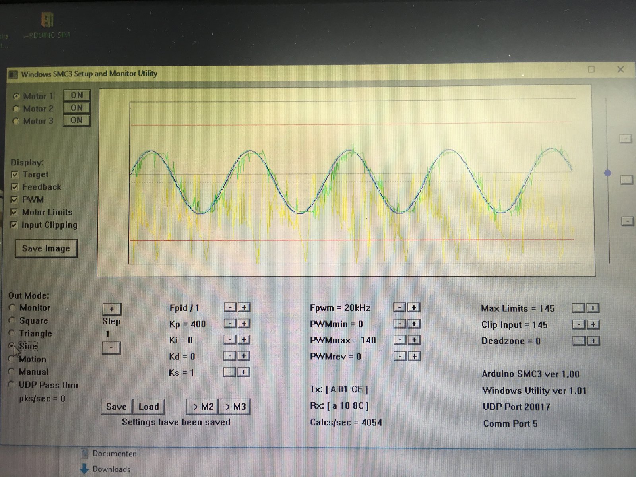Screen dimensions: 636x477
Task: Increase Step value with the plus button
Action: [112, 308]
